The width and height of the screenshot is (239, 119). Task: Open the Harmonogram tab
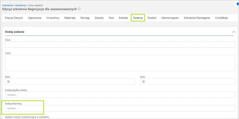point(170,18)
